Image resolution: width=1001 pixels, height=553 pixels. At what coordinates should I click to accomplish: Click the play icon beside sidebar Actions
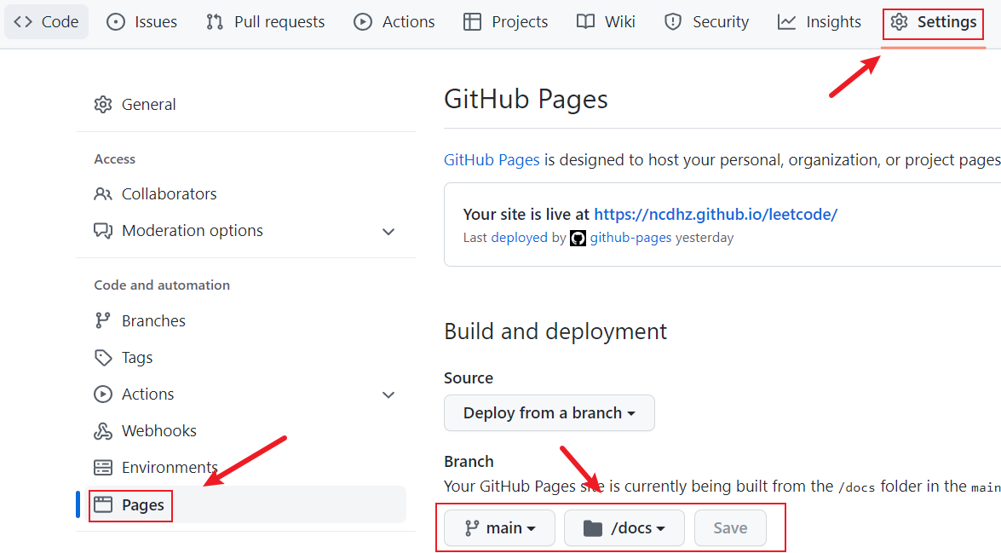point(103,394)
